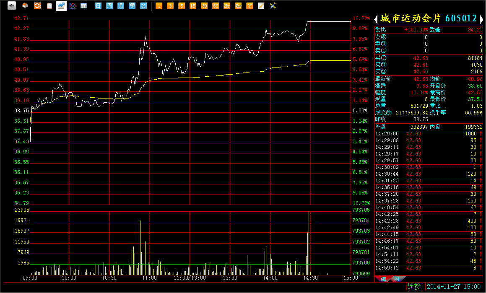Select the 买③ bid row at 42.60
Image resolution: width=486 pixels, height=293 pixels.
click(429, 72)
